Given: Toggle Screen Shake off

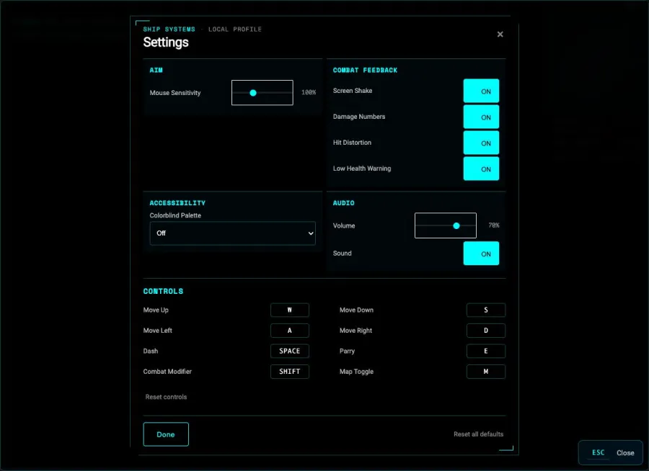Looking at the screenshot, I should (481, 91).
